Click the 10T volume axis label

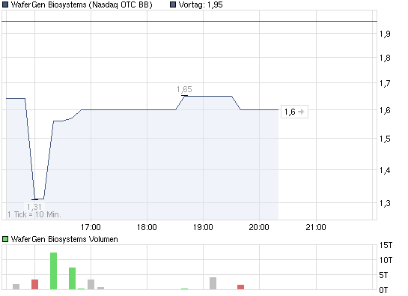coord(386,260)
